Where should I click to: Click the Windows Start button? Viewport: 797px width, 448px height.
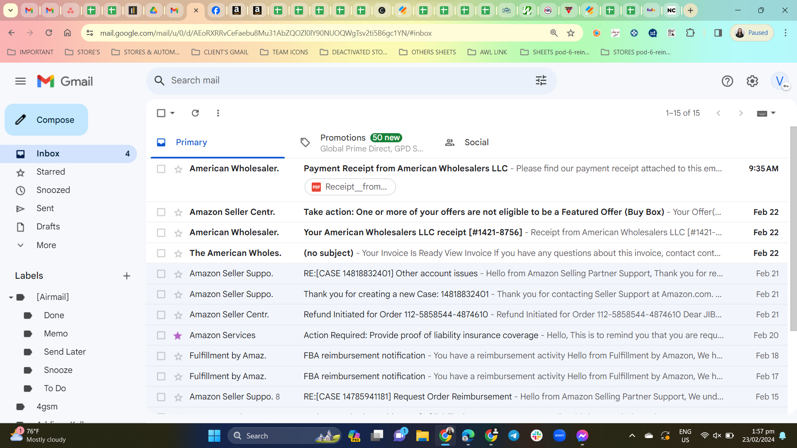click(214, 436)
